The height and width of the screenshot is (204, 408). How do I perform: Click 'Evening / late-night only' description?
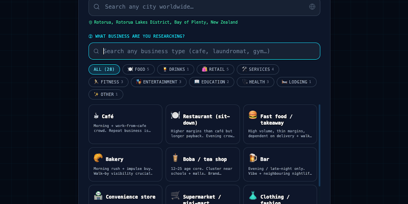tap(280, 171)
